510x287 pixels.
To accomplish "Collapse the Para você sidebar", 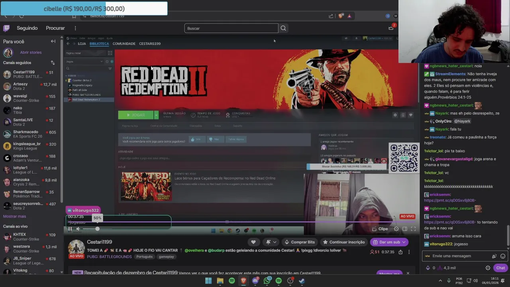I will click(53, 41).
